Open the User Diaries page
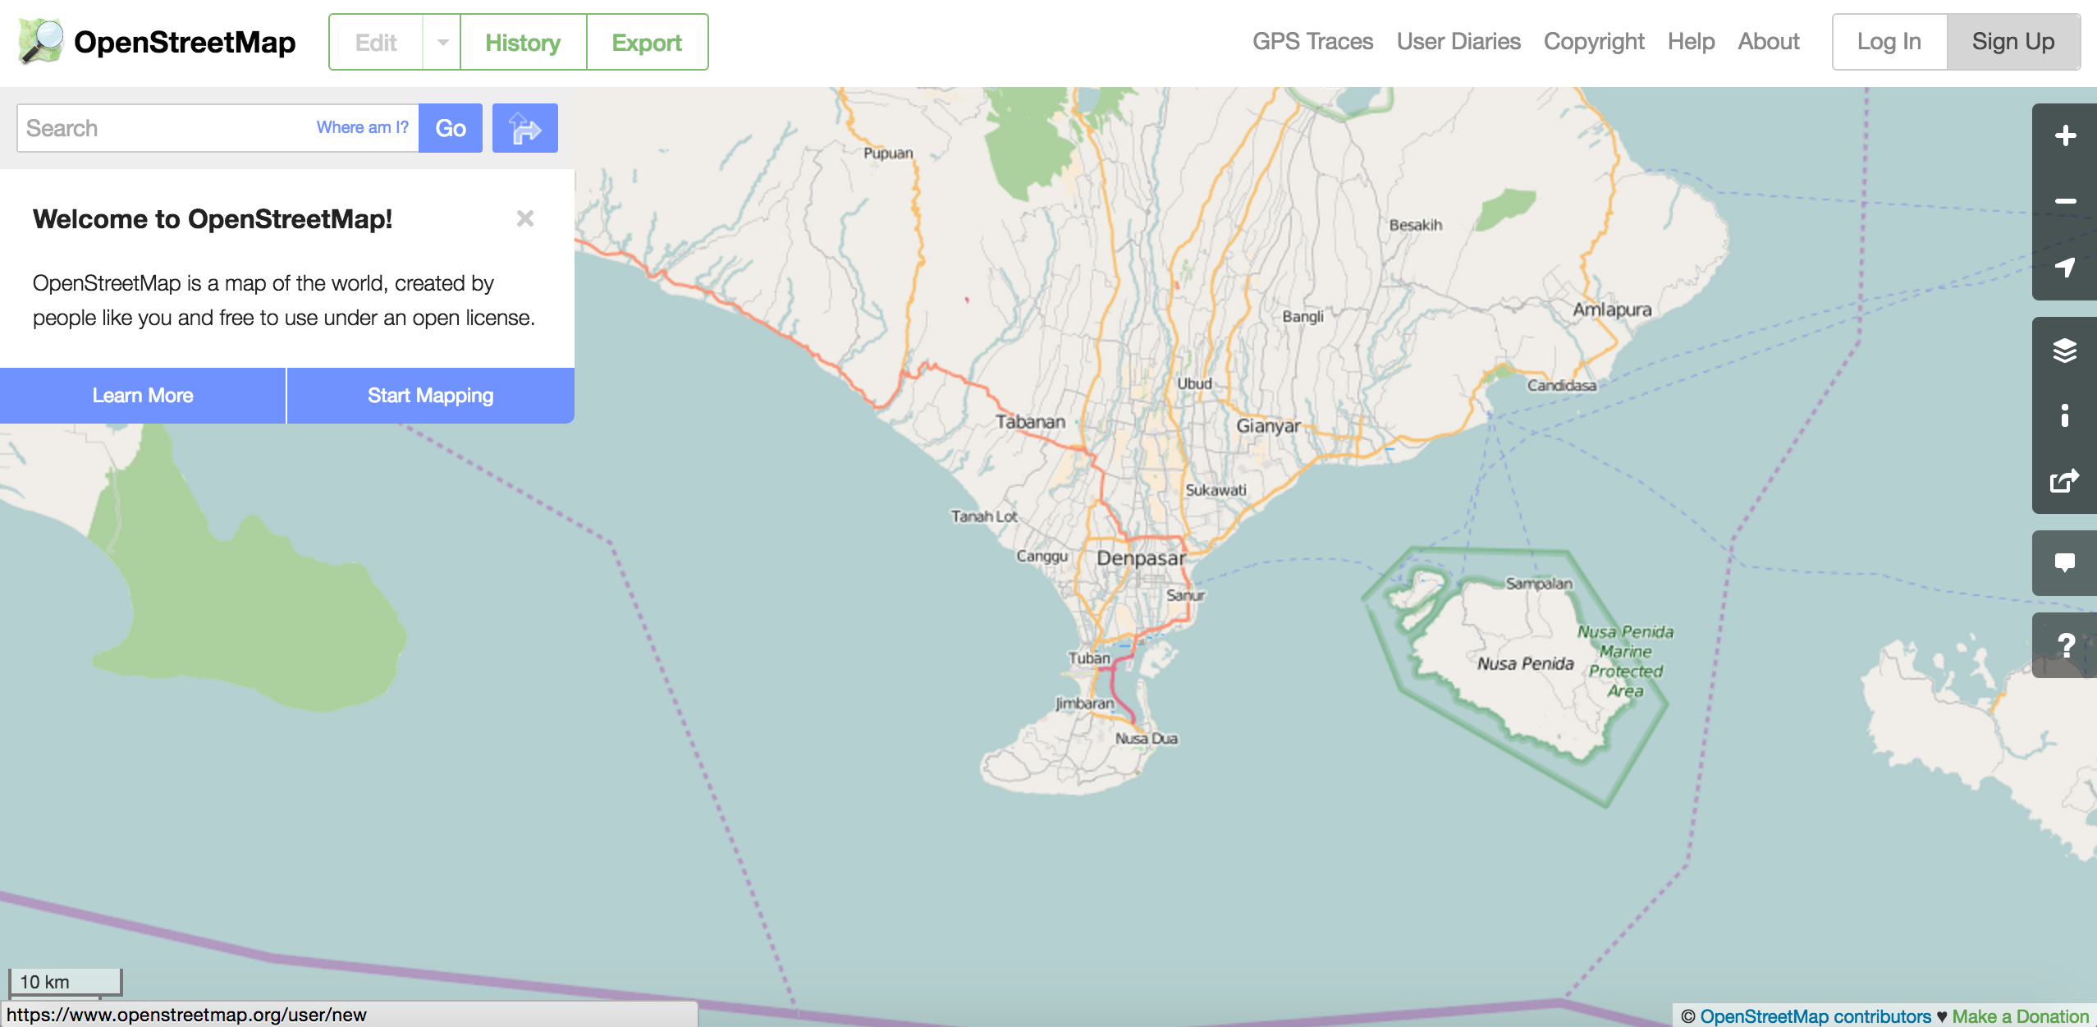Screen dimensions: 2097x1027 pyautogui.click(x=1458, y=41)
